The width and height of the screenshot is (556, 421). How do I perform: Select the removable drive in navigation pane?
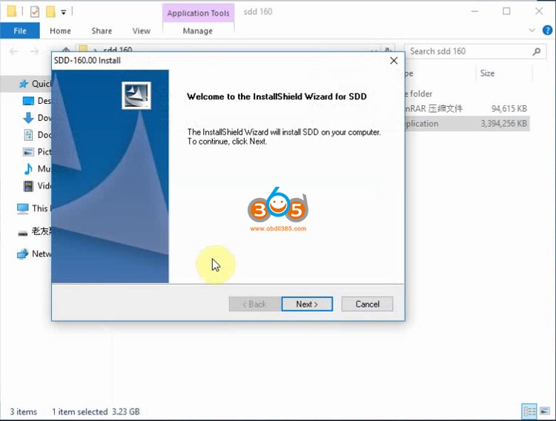[34, 231]
